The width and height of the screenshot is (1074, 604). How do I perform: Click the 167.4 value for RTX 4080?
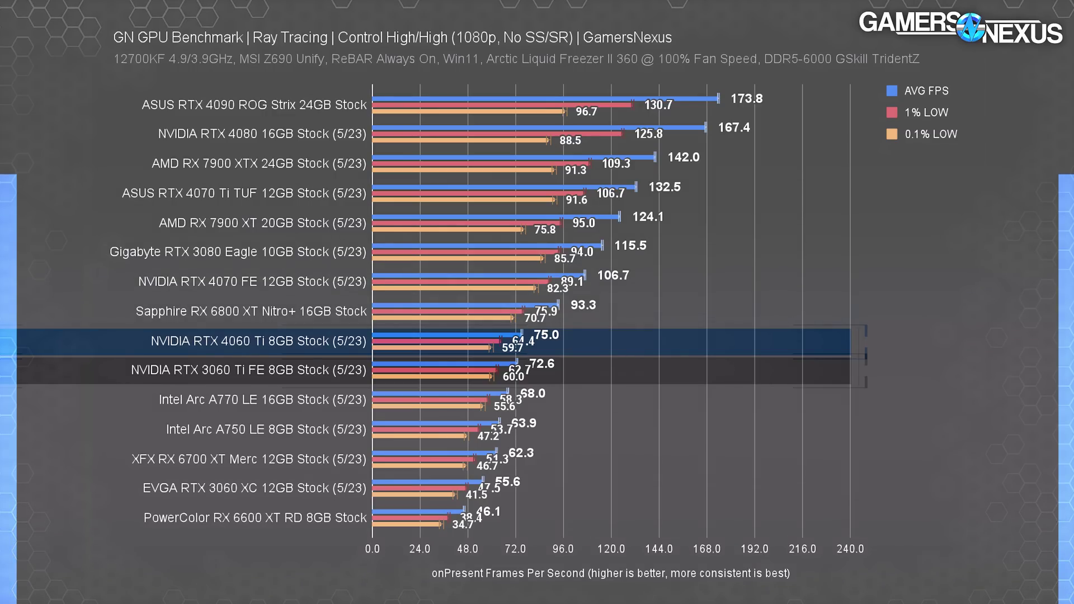point(733,128)
